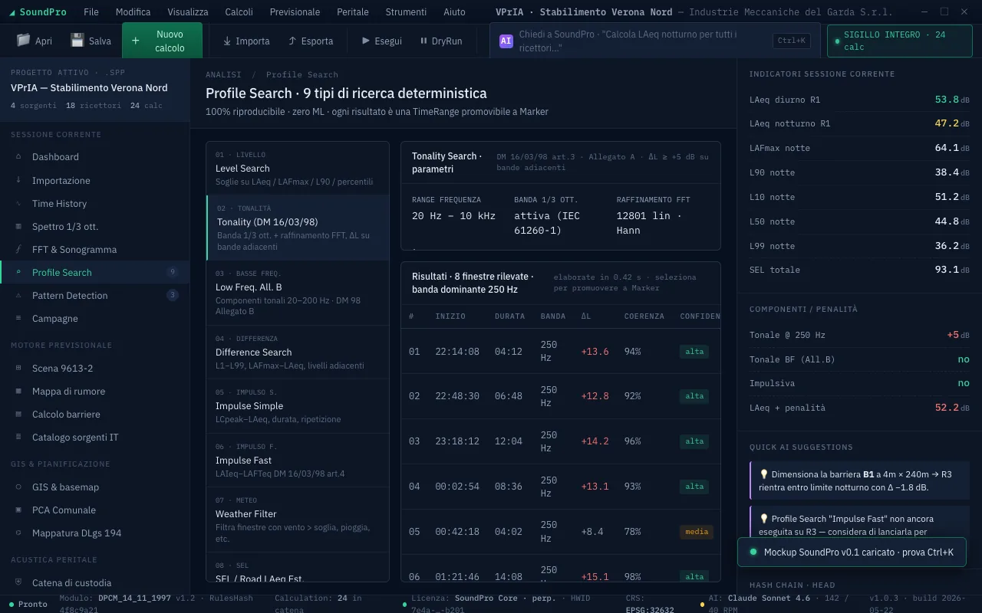Click 'LAeq + penalità' value 52.2
Viewport: 982px width, 613px height.
click(947, 408)
